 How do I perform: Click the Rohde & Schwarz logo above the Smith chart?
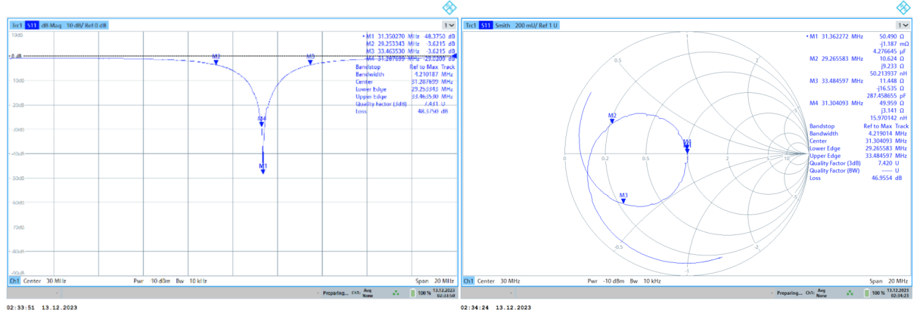point(903,8)
